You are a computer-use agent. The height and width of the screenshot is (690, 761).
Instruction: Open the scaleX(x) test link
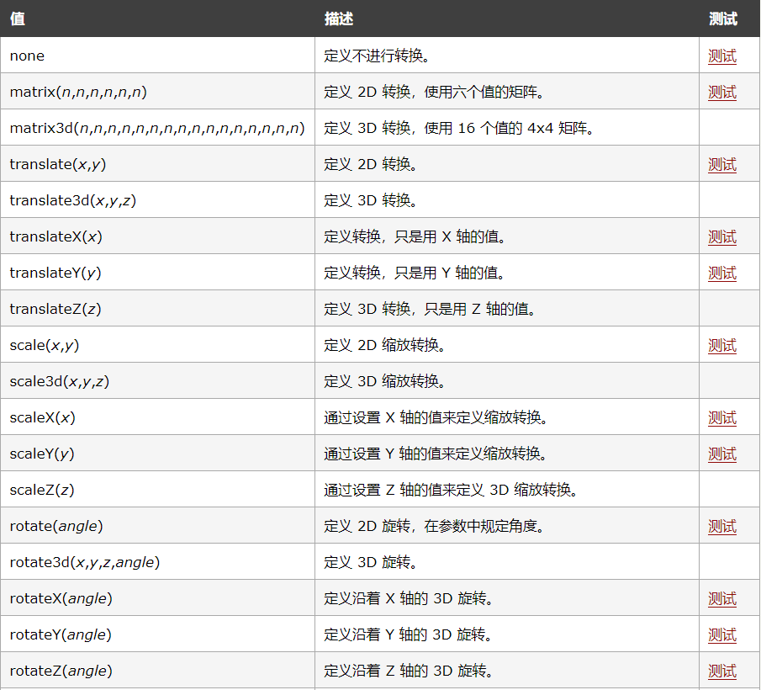pyautogui.click(x=721, y=417)
